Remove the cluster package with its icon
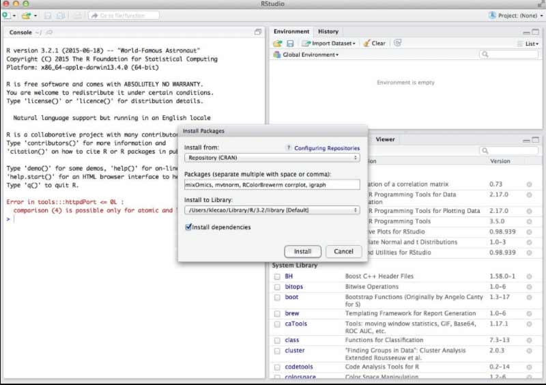Screen dimensions: 546x385 (x=529, y=351)
